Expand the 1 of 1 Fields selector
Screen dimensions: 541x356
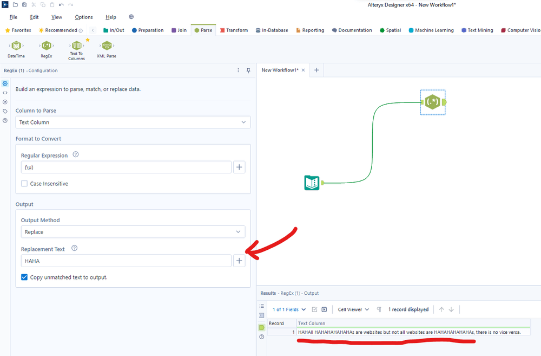[289, 309]
